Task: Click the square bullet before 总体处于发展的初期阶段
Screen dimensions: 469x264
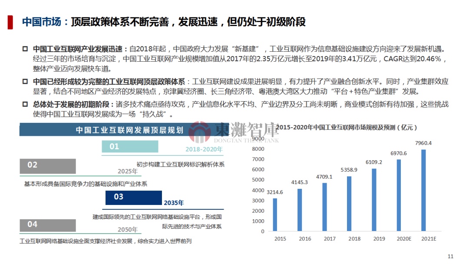Action: click(x=25, y=105)
